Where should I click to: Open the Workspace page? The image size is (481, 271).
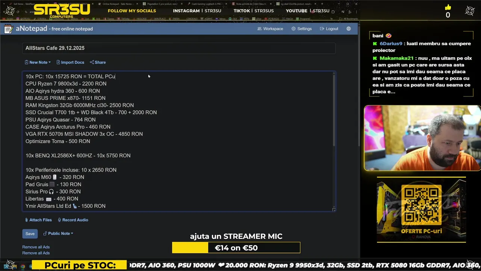(x=270, y=29)
